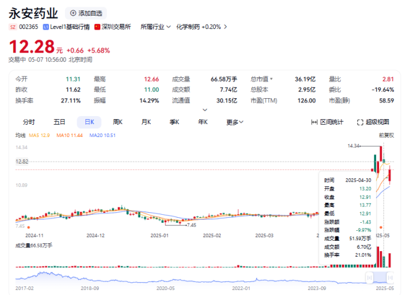Switch to the 分时 chart tab

[x=29, y=122]
